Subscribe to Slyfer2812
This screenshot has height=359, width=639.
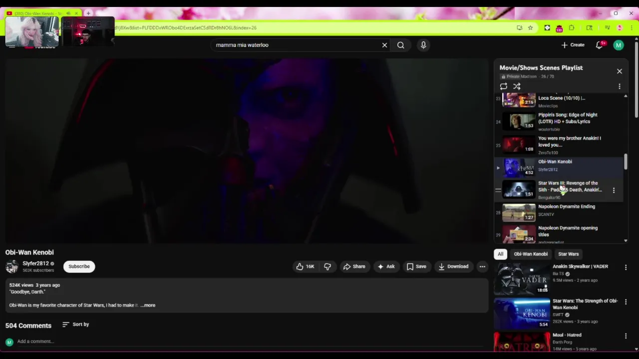tap(79, 266)
